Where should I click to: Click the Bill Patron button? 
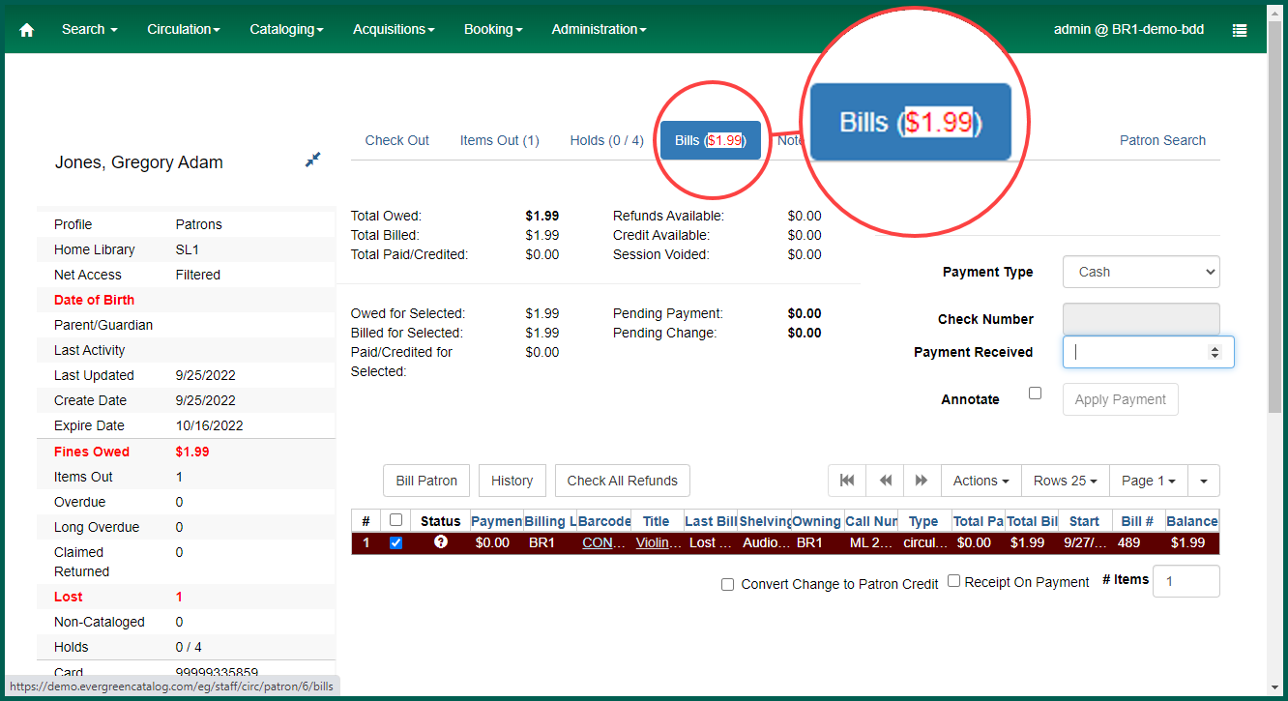click(426, 481)
